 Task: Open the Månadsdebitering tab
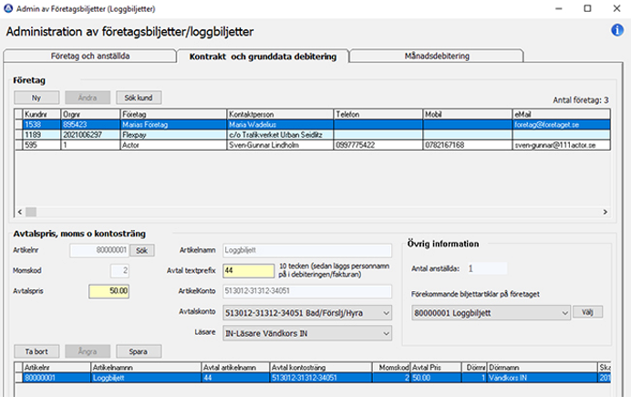point(437,56)
